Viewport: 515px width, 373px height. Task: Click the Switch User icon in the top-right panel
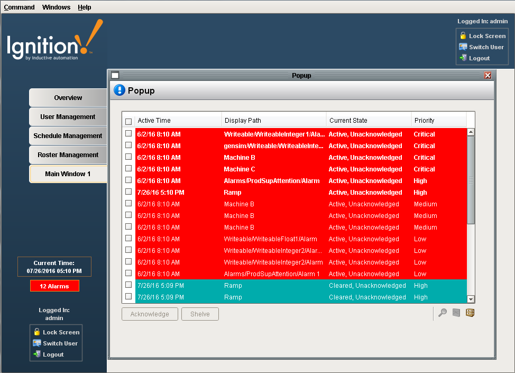point(463,47)
